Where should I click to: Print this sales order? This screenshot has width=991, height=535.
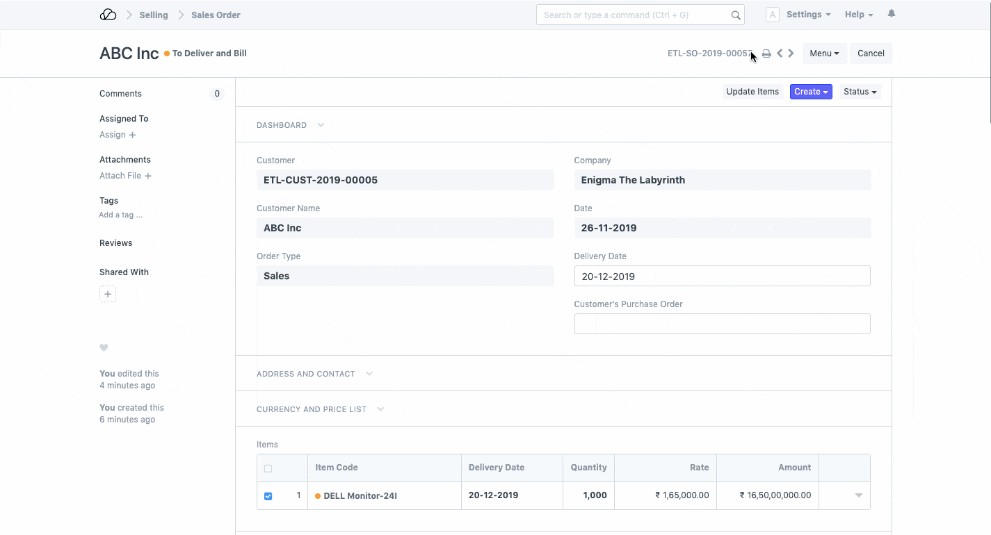pyautogui.click(x=766, y=53)
